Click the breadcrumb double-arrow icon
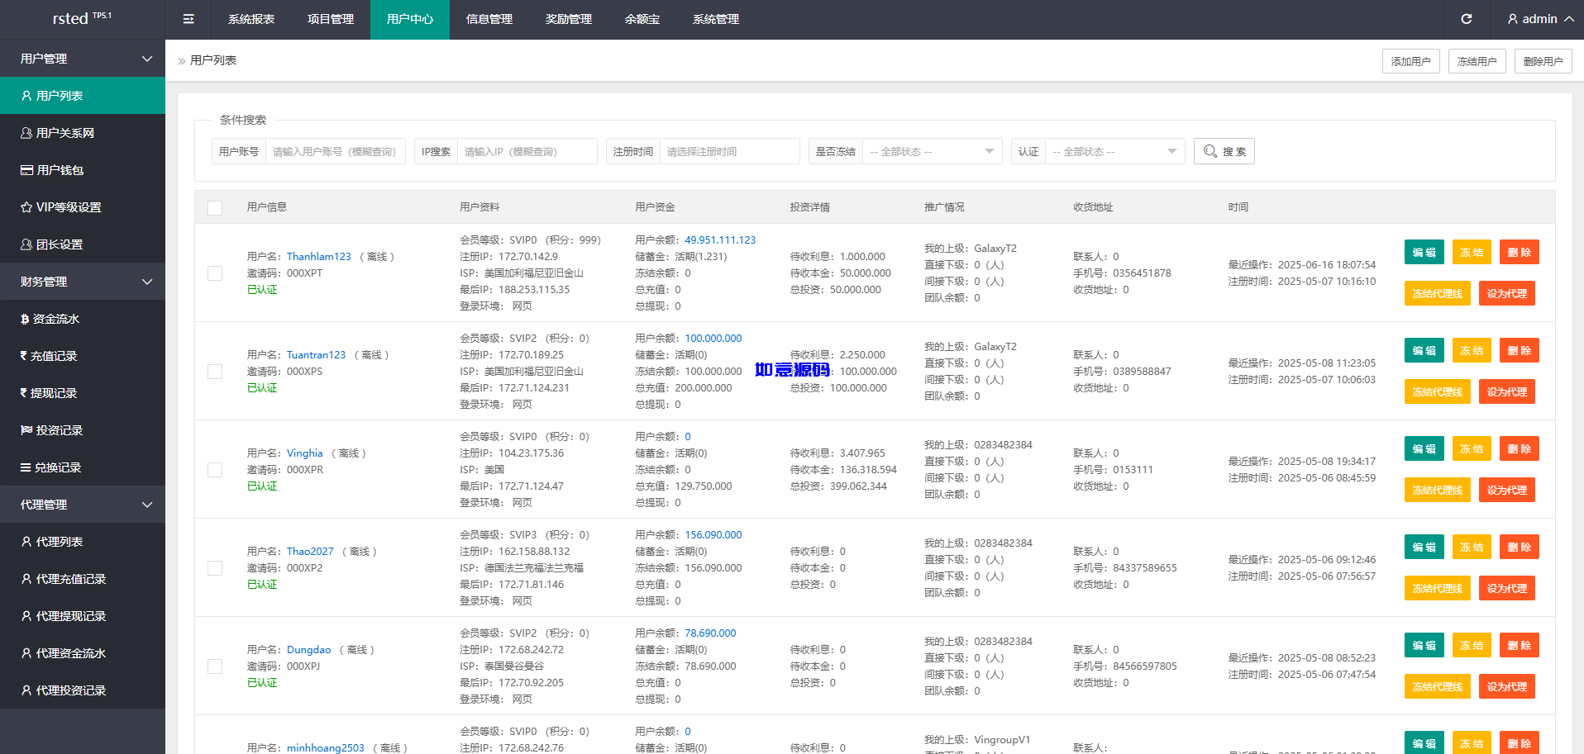 coord(182,61)
